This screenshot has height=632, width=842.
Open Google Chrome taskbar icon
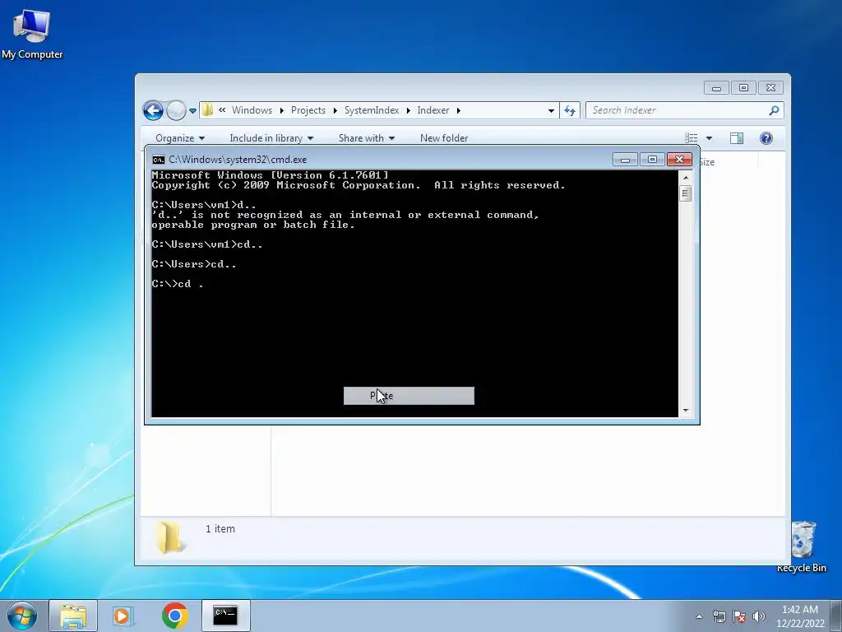[174, 616]
